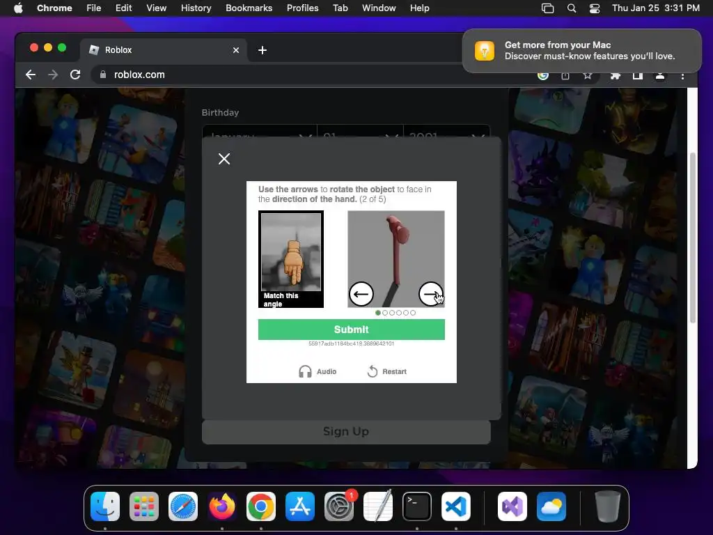Viewport: 713px width, 535px height.
Task: Open Launchpad from the dock
Action: pos(144,506)
